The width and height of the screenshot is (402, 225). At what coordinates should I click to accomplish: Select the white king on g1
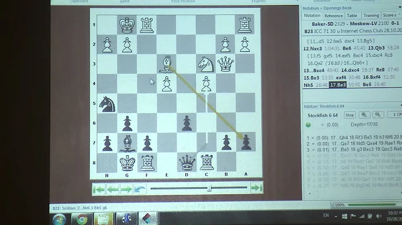click(127, 25)
